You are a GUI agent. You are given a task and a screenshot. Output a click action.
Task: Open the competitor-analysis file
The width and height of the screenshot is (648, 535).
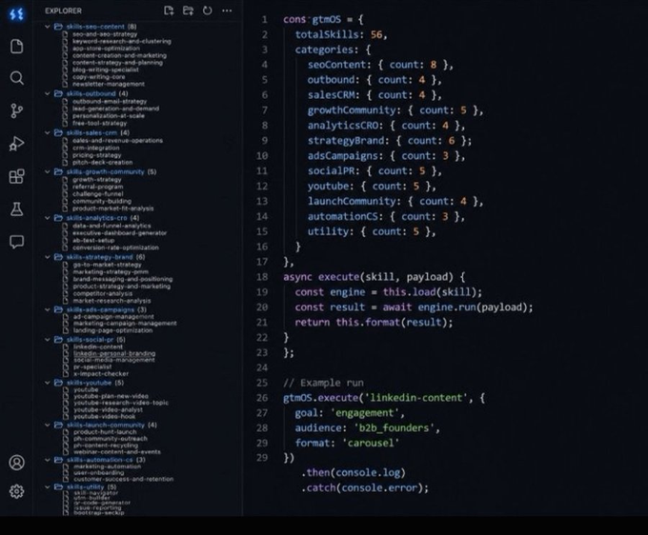tap(103, 293)
